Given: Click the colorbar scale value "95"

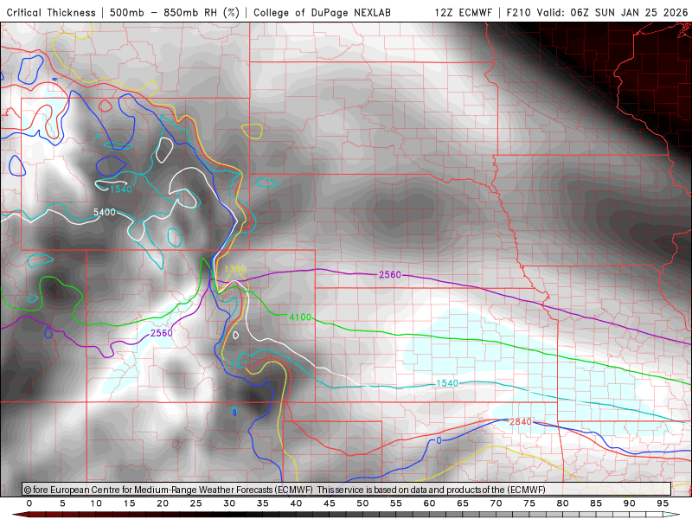Looking at the screenshot, I should click(663, 503).
